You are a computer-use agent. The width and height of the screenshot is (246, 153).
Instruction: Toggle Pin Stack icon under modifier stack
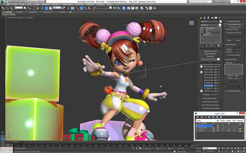click(202, 45)
